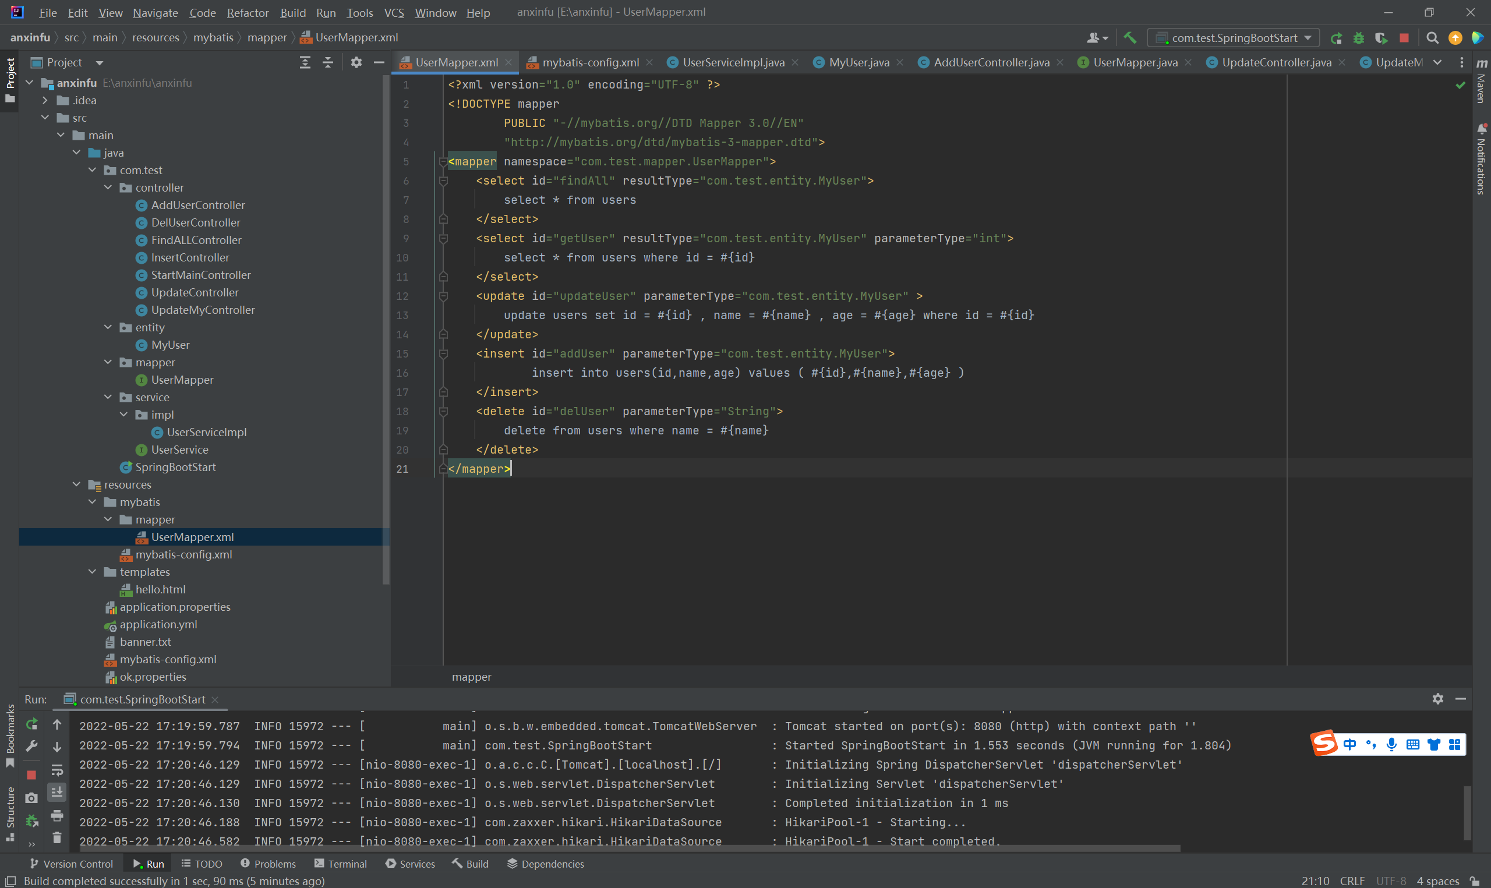1491x888 pixels.
Task: Toggle soft-wrap in the Run console
Action: click(x=57, y=770)
